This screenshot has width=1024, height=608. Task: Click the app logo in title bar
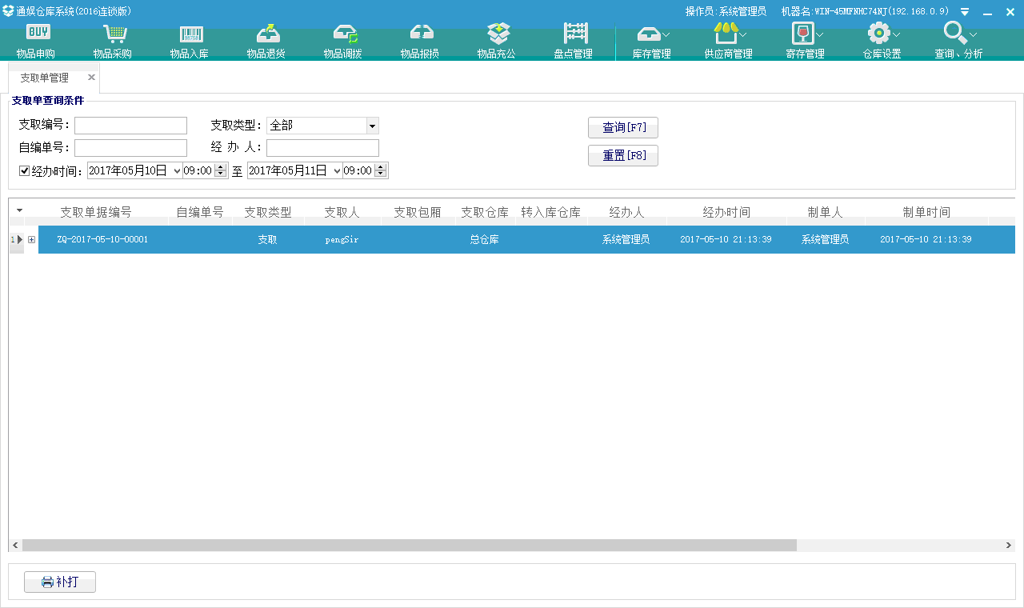tap(8, 10)
